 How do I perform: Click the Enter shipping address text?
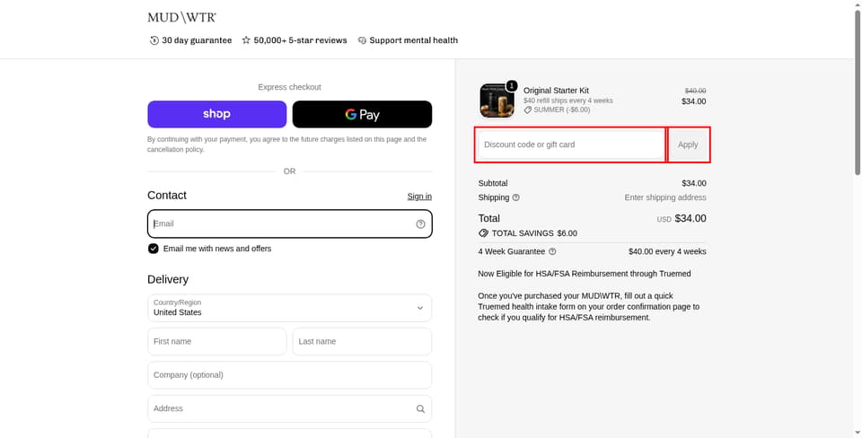click(665, 197)
